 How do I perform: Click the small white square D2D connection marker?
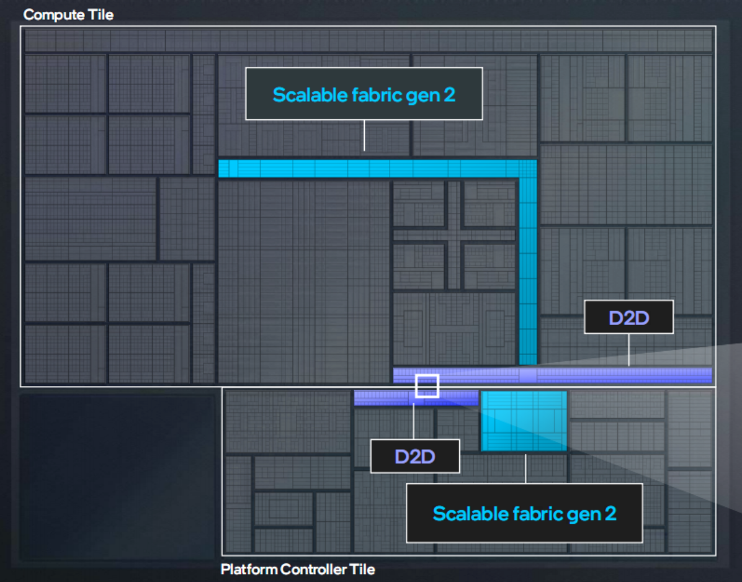point(427,386)
